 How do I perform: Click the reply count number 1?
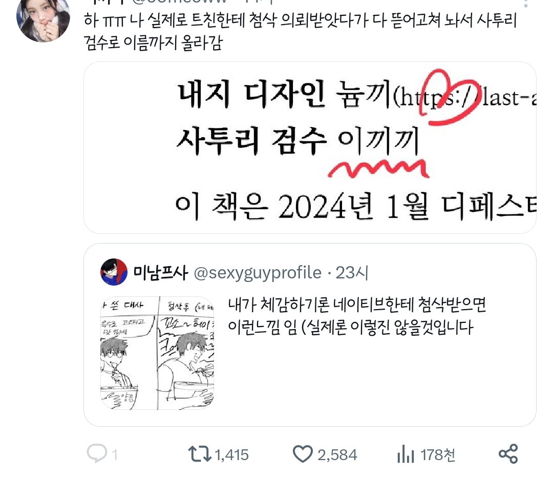[x=115, y=455]
